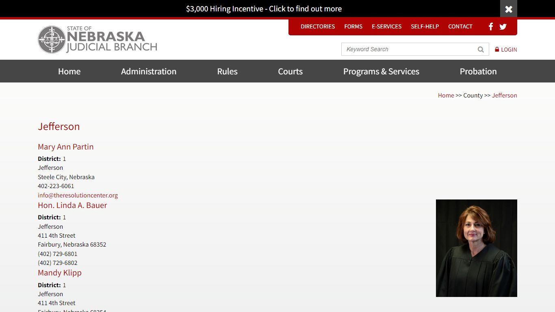
Task: Open Hon. Linda A. Bauer's profile
Action: click(72, 205)
